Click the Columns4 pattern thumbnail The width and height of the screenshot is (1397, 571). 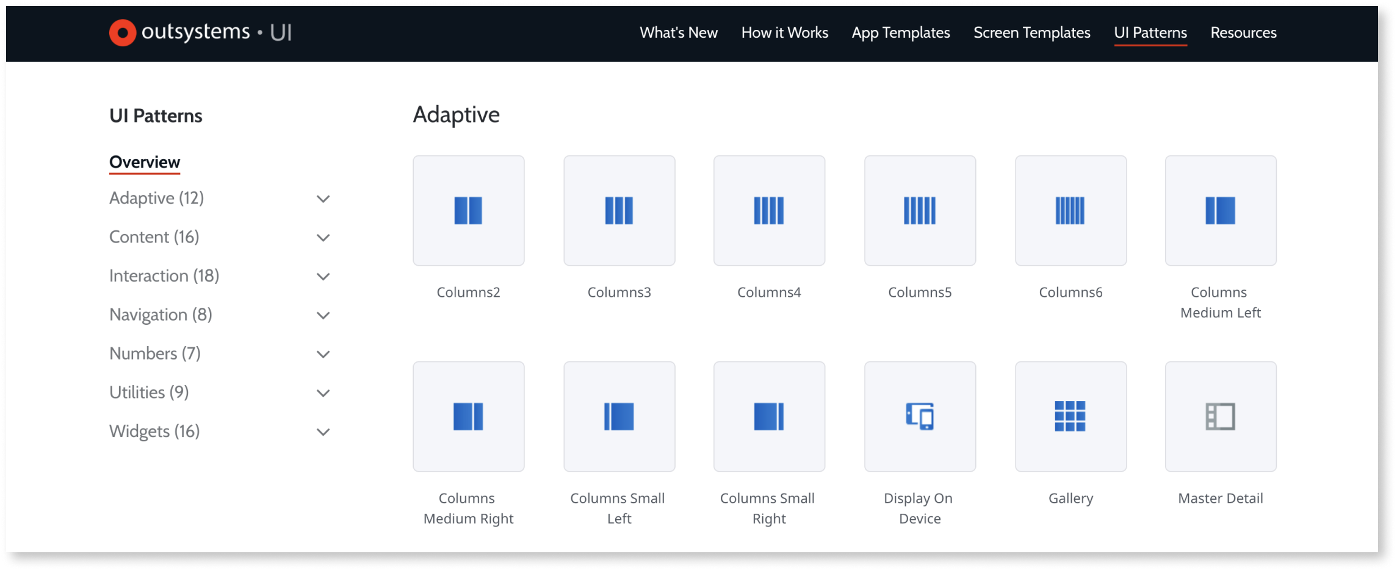pyautogui.click(x=769, y=210)
